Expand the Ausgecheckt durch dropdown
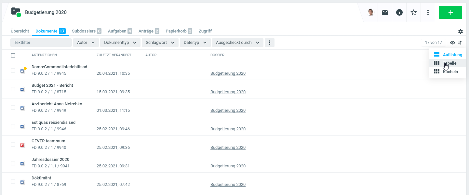Image resolution: width=469 pixels, height=195 pixels. click(x=237, y=43)
